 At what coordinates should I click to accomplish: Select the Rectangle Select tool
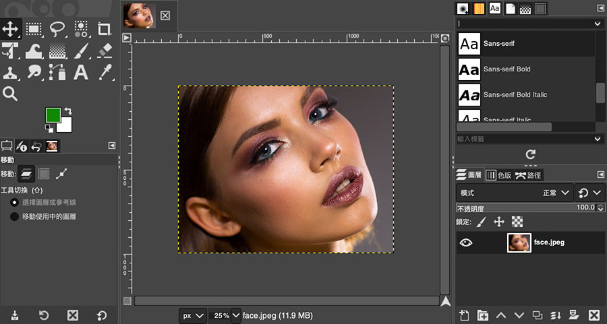click(34, 29)
